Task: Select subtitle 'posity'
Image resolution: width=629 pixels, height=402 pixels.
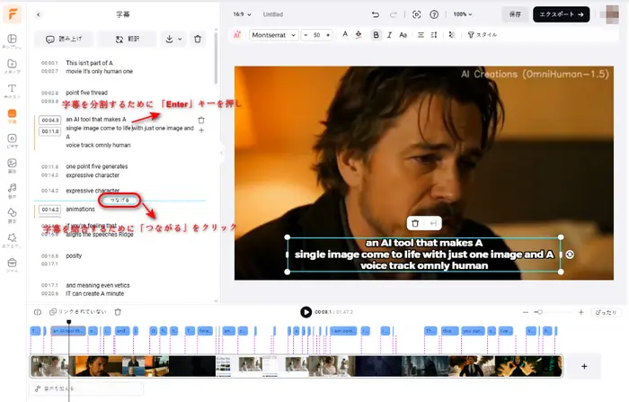Action: 74,255
